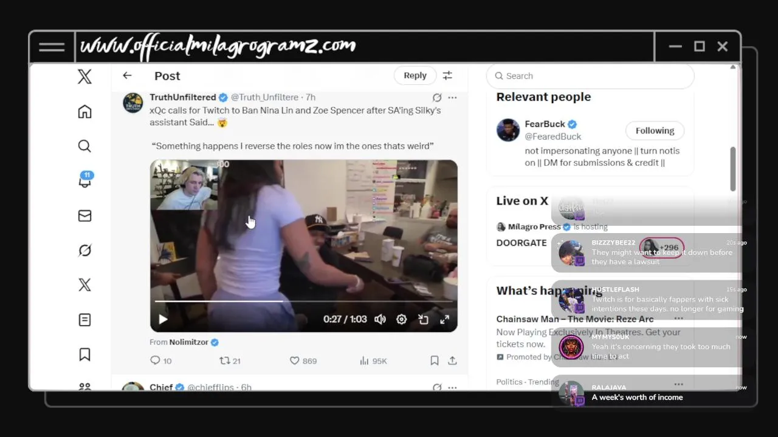The width and height of the screenshot is (778, 437).
Task: Open Notifications bell with 11 badge
Action: [x=85, y=180]
